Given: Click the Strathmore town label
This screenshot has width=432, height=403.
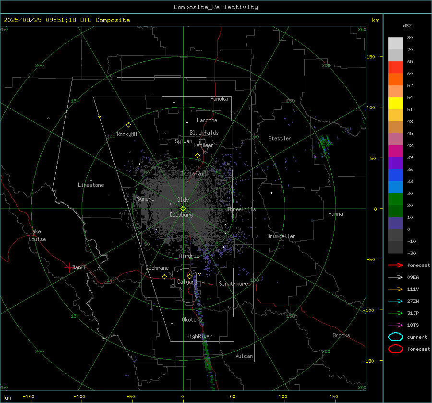Looking at the screenshot, I should (x=233, y=284).
